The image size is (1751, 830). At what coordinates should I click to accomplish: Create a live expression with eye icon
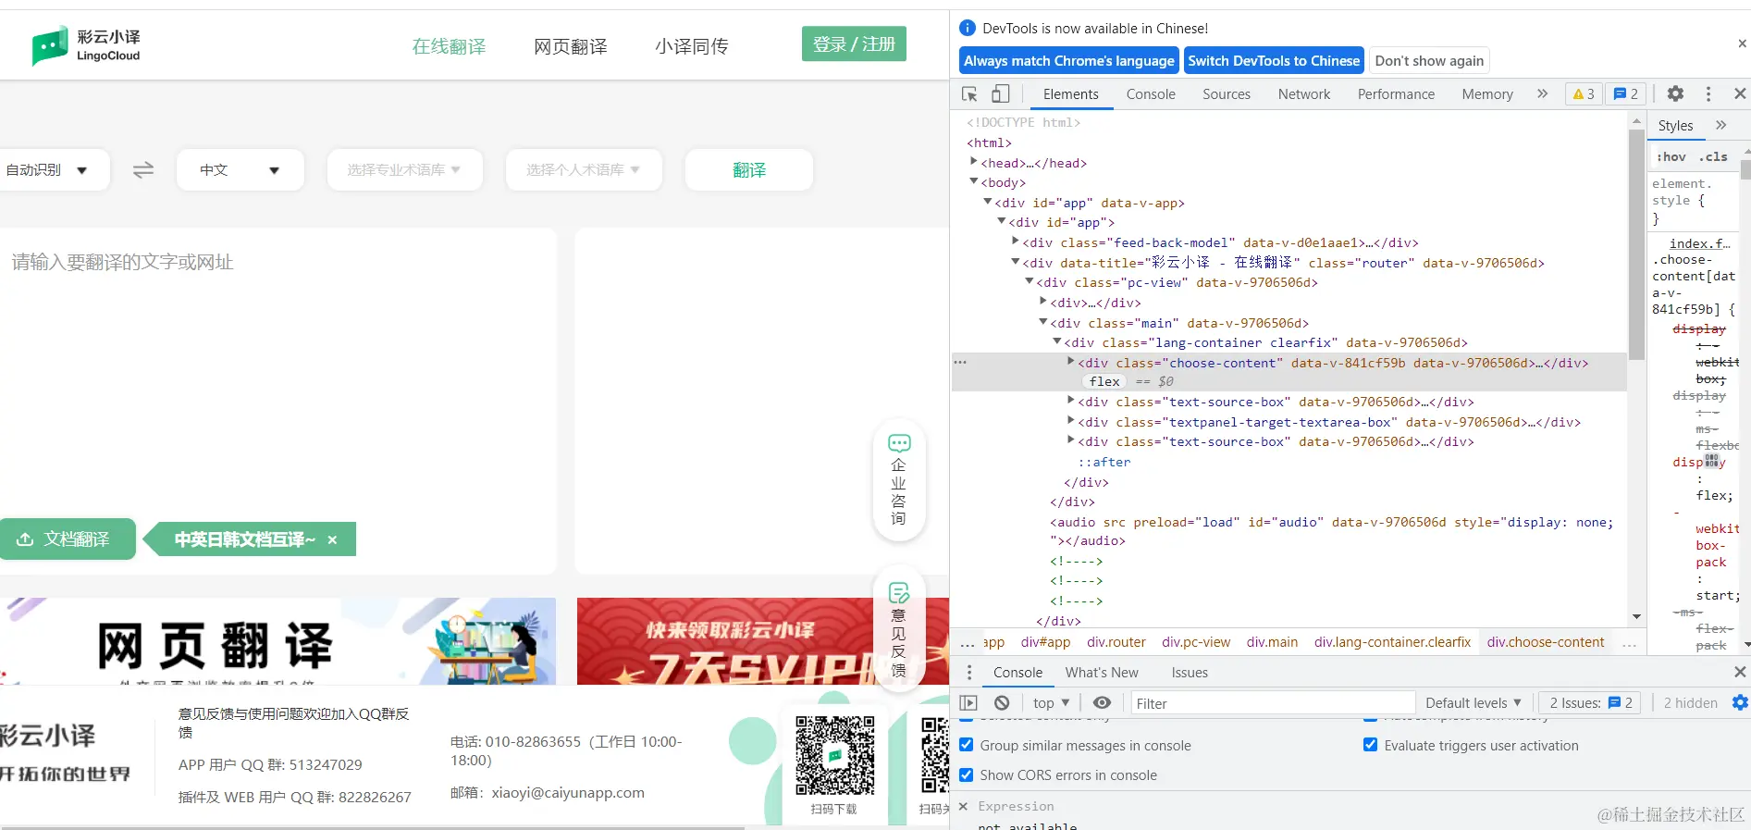(1102, 703)
